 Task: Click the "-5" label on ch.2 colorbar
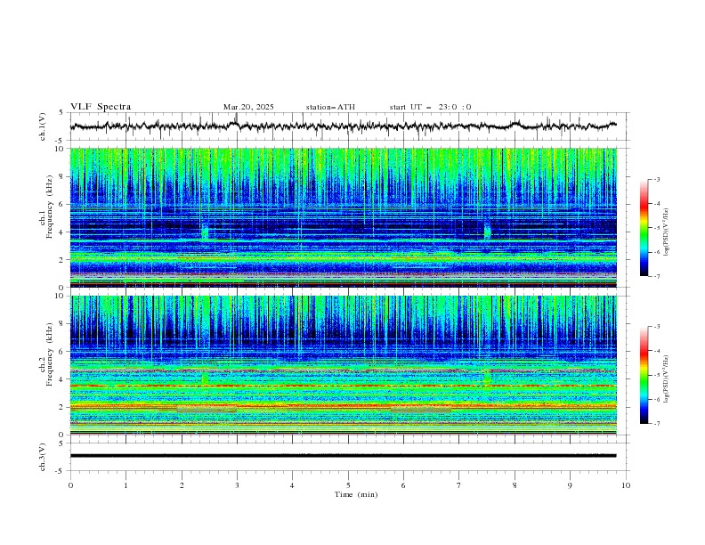(x=657, y=375)
